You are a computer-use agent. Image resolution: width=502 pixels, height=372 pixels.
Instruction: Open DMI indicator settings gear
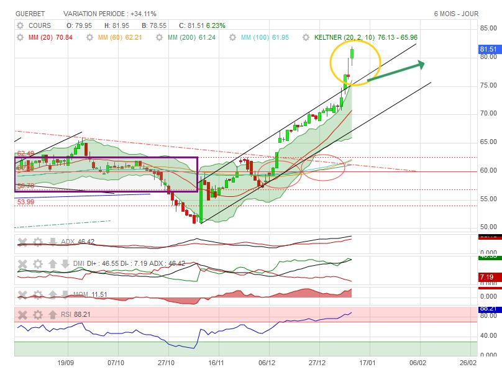[38, 264]
